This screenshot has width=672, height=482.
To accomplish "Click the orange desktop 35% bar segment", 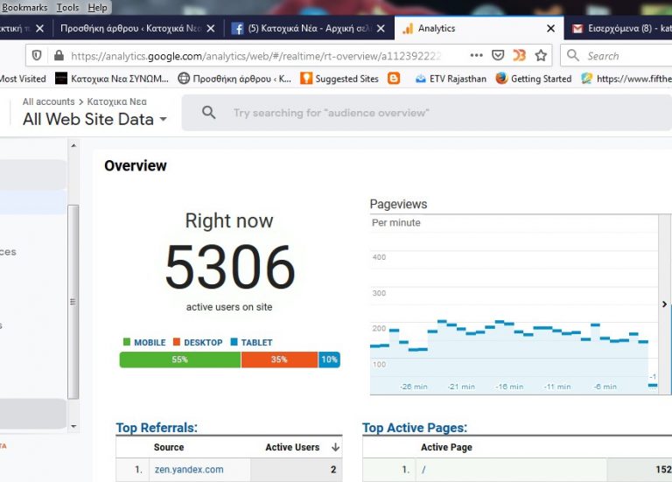I will (x=279, y=360).
